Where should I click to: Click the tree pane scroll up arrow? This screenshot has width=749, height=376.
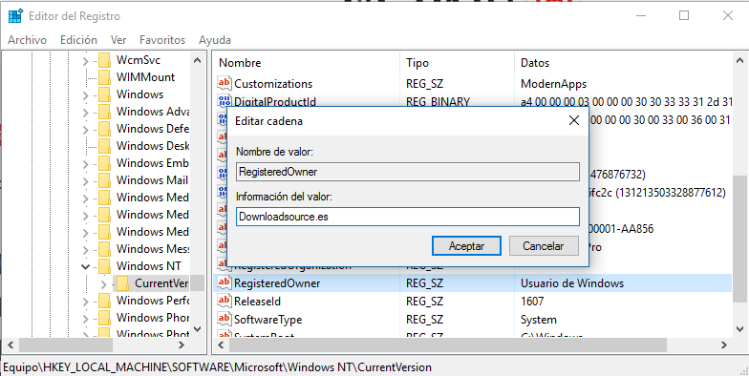pos(197,60)
